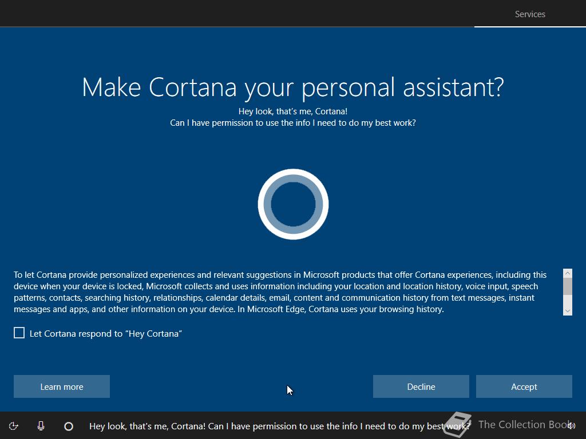
Task: Select the Services tab
Action: (530, 14)
